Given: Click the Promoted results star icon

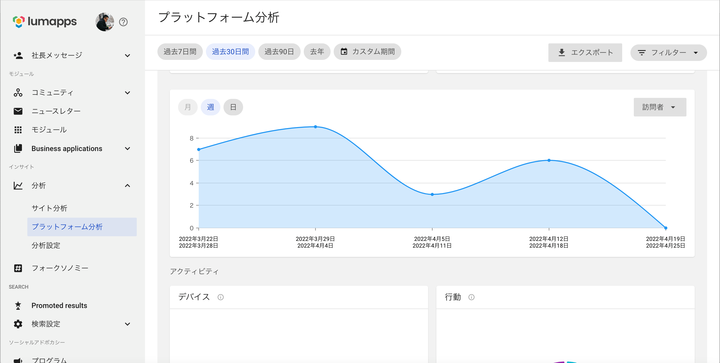Looking at the screenshot, I should [18, 305].
